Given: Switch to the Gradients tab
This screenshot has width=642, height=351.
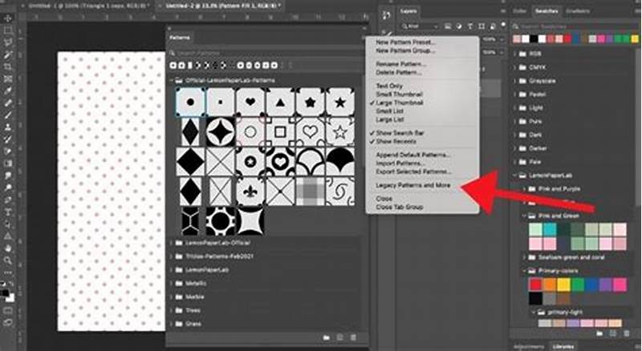Looking at the screenshot, I should [x=578, y=11].
